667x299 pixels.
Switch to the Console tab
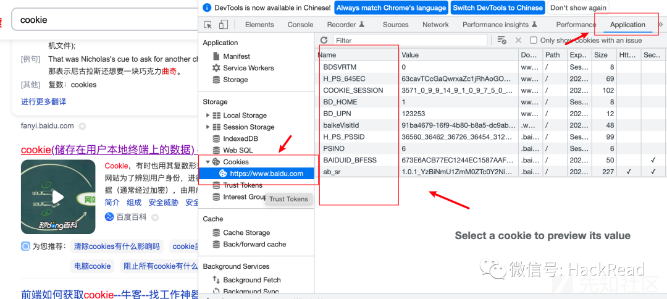[300, 25]
